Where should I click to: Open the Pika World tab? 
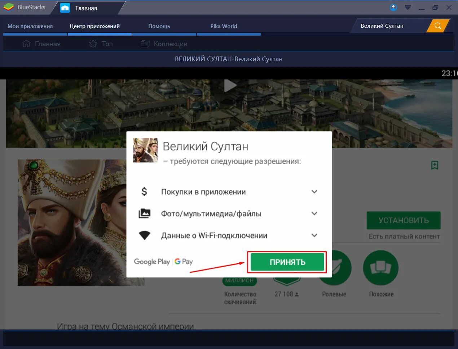pos(224,26)
